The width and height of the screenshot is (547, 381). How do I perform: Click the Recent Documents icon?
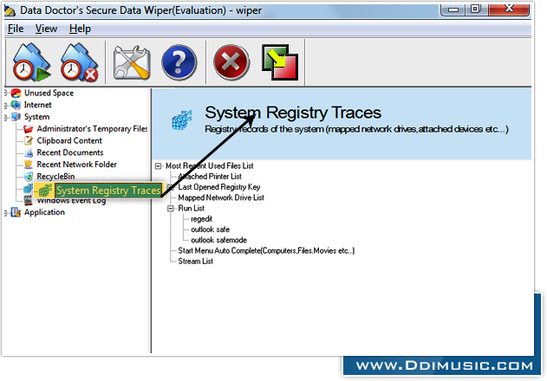coord(29,152)
